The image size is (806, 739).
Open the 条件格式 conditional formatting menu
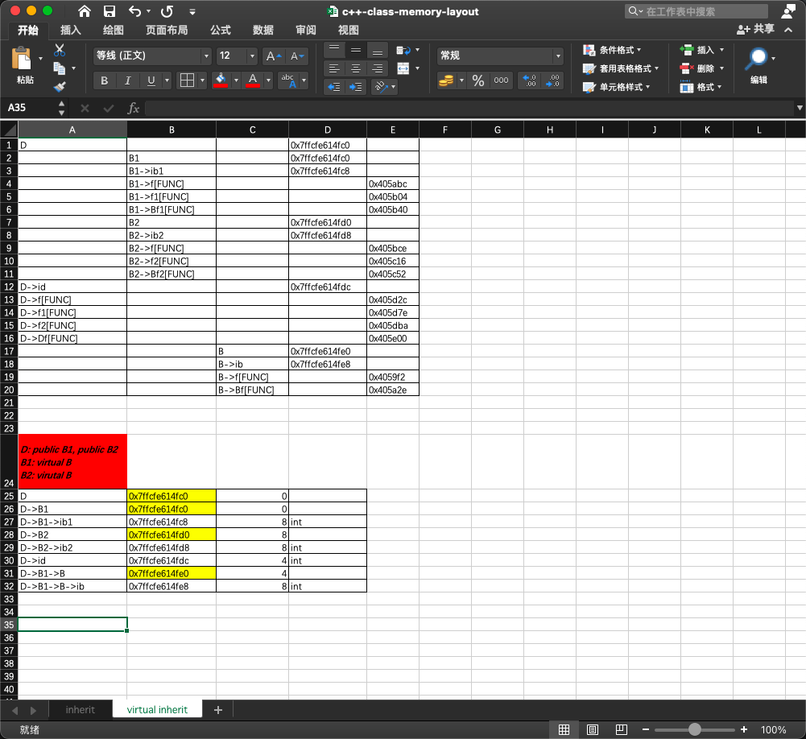[612, 50]
